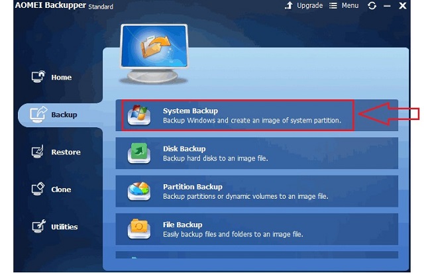Image resolution: width=424 pixels, height=273 pixels.
Task: Click the AOMEI Backupper Standard title
Action: coord(64,5)
